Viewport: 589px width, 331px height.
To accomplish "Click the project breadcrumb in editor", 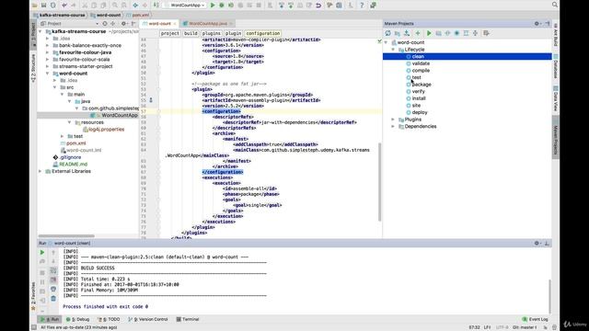I will pyautogui.click(x=169, y=33).
